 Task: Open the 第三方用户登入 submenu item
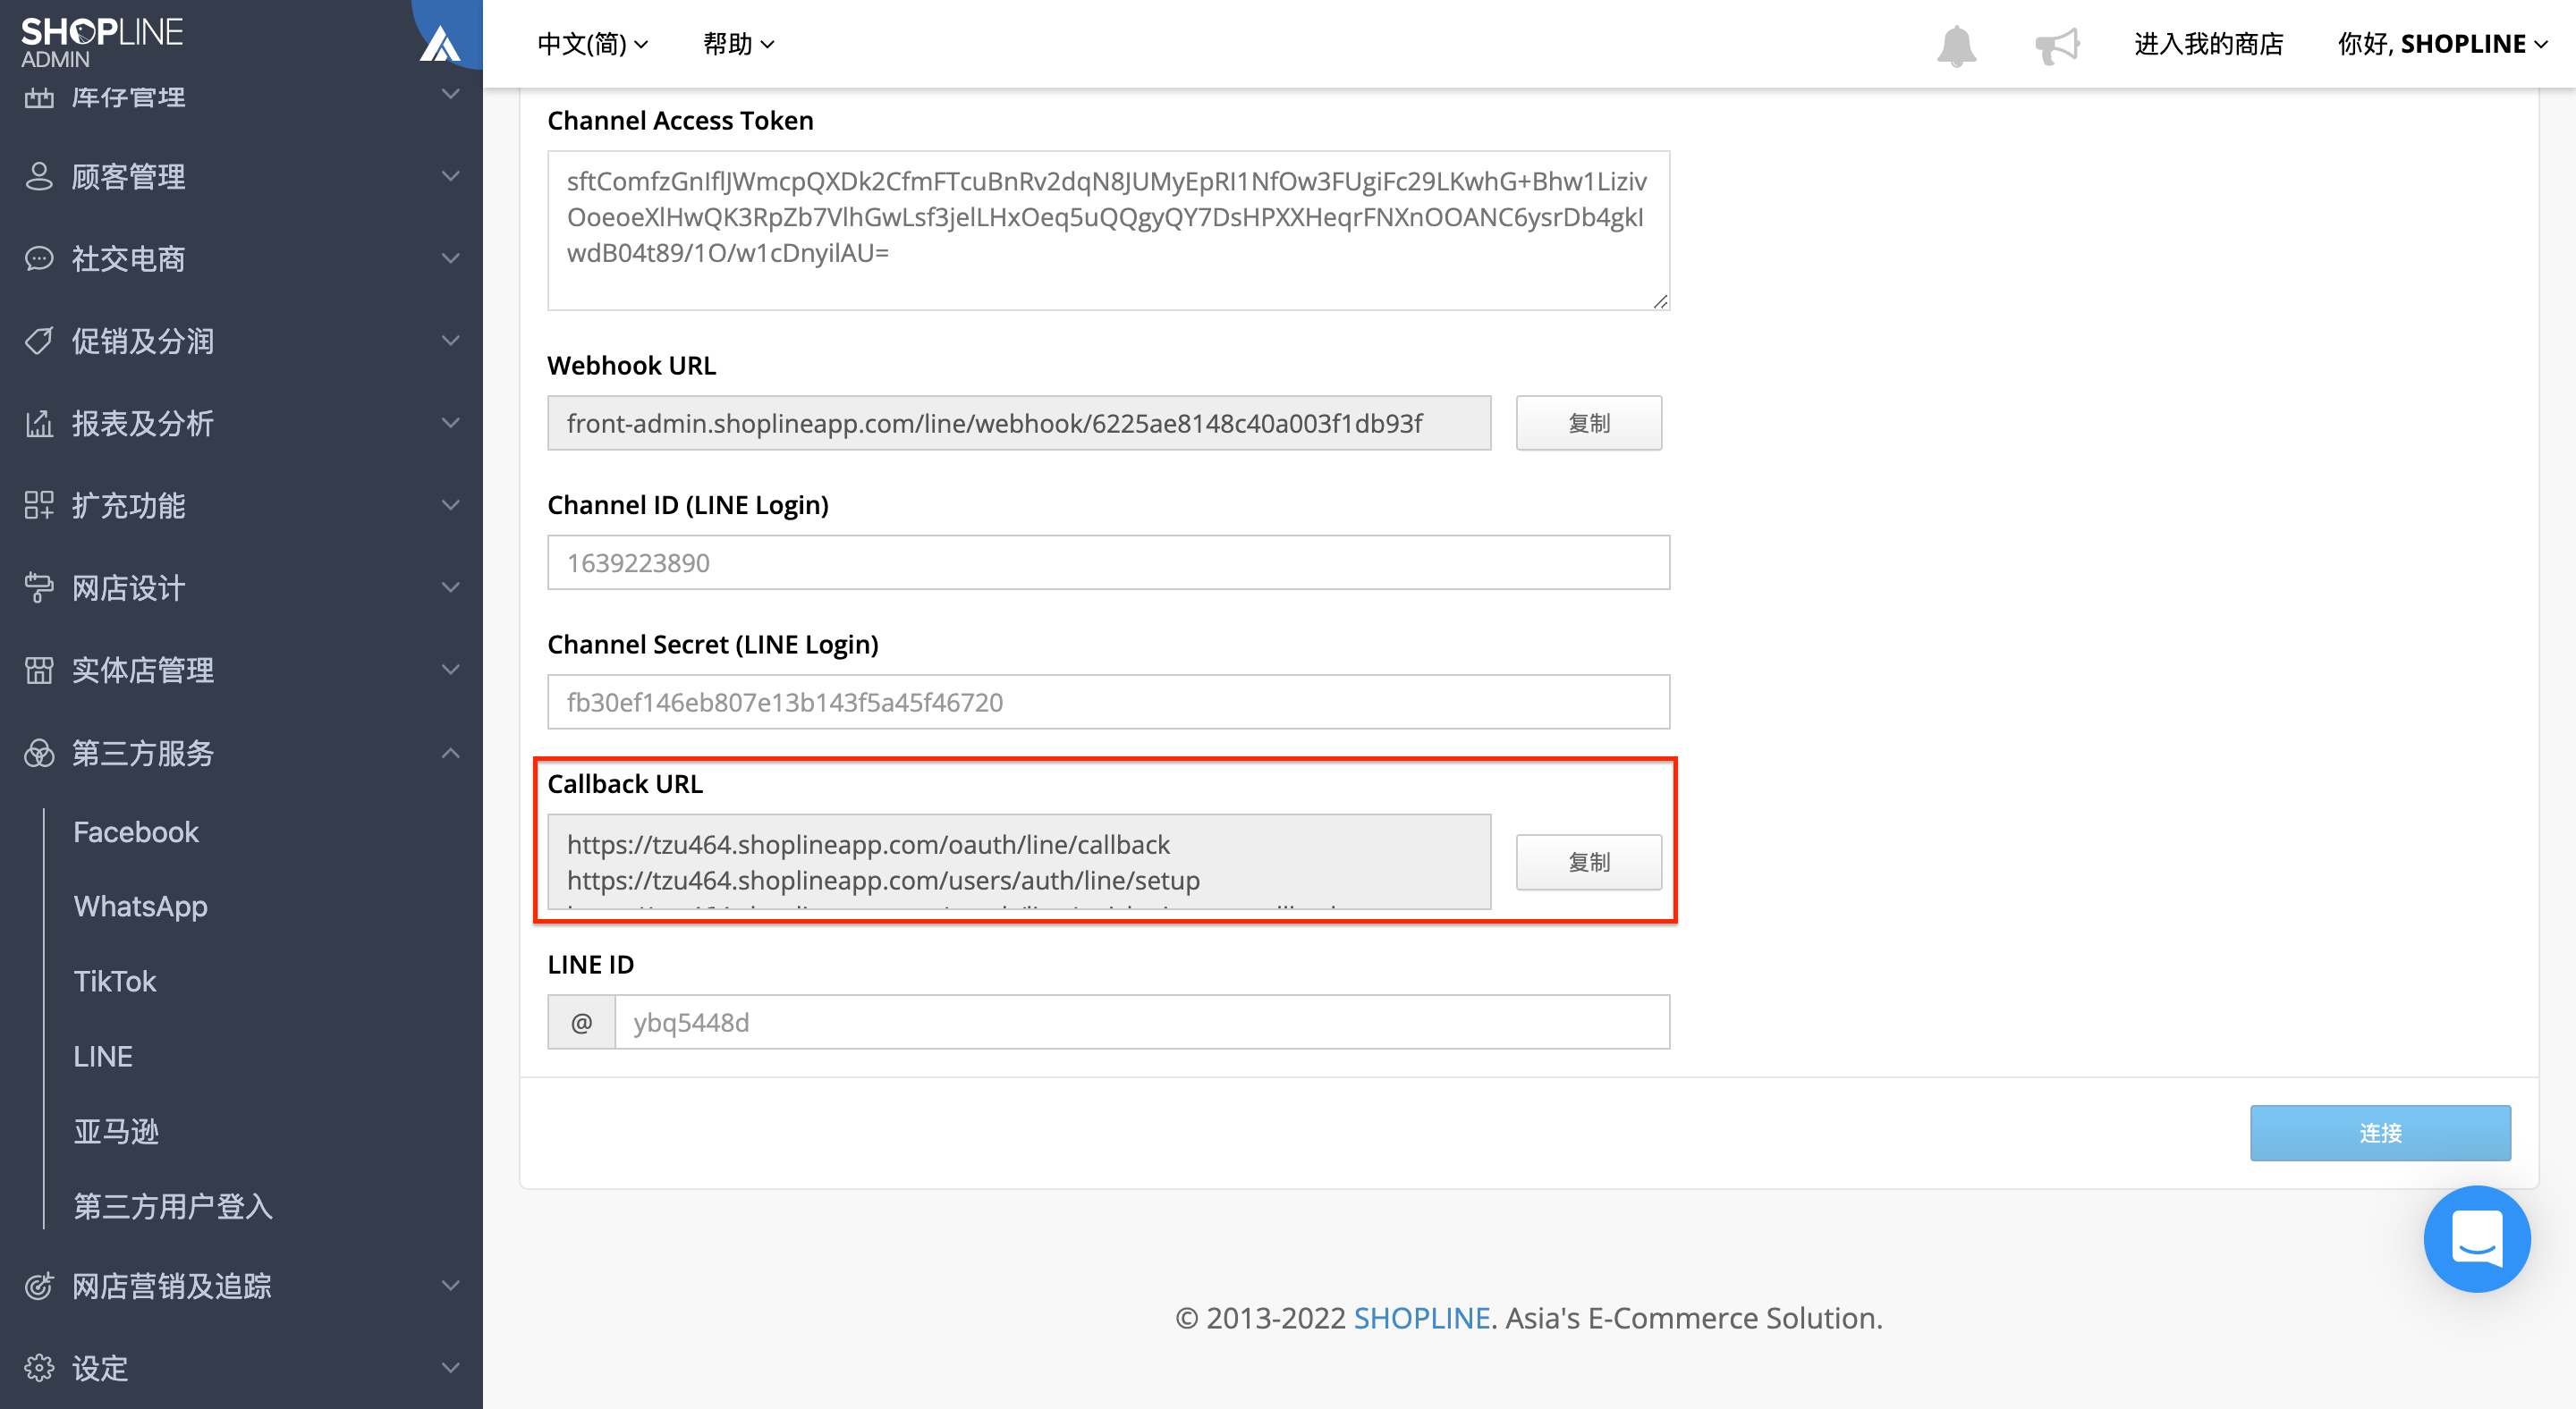click(x=173, y=1206)
